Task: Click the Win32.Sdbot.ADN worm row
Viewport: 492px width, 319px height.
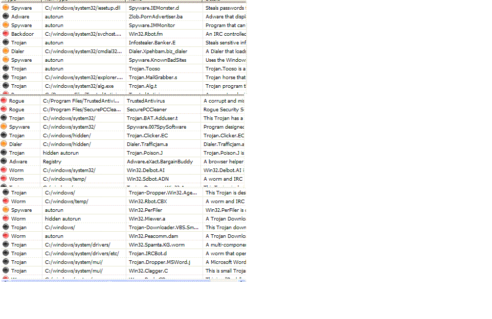Action: click(x=122, y=179)
